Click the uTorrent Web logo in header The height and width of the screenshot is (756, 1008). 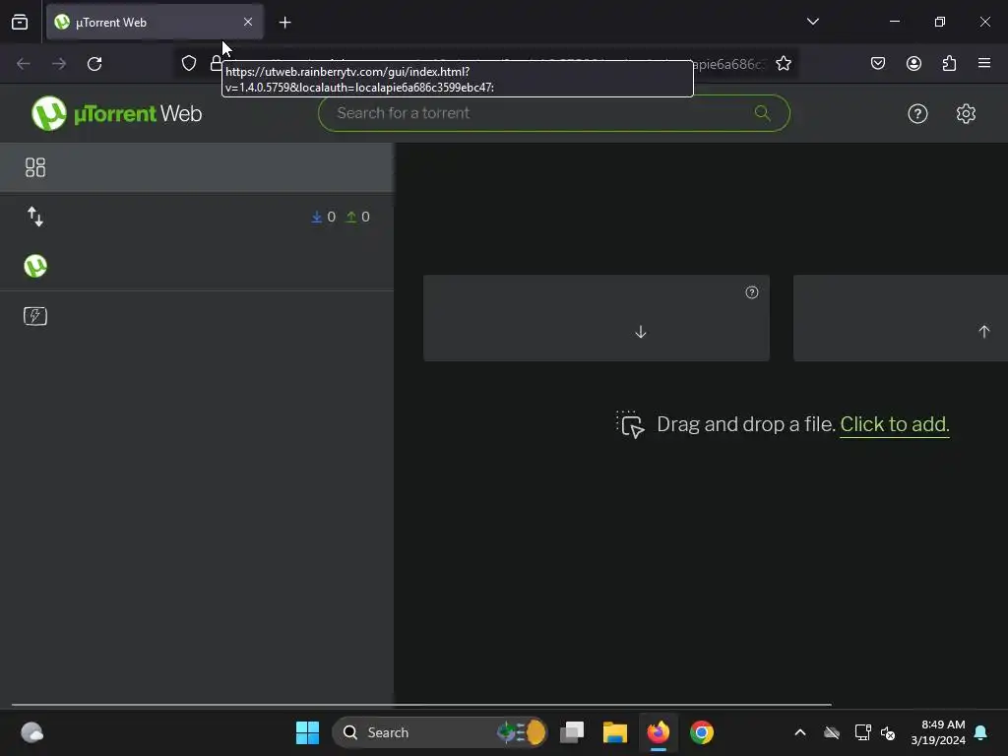coord(116,113)
